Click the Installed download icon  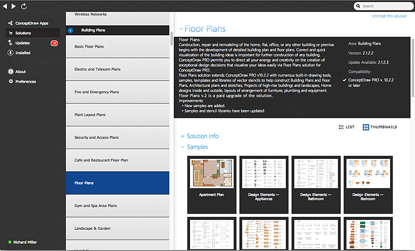[10, 52]
